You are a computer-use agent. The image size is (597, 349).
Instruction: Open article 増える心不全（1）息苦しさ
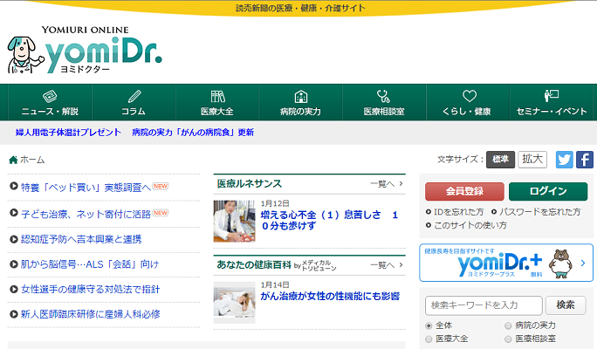(329, 221)
